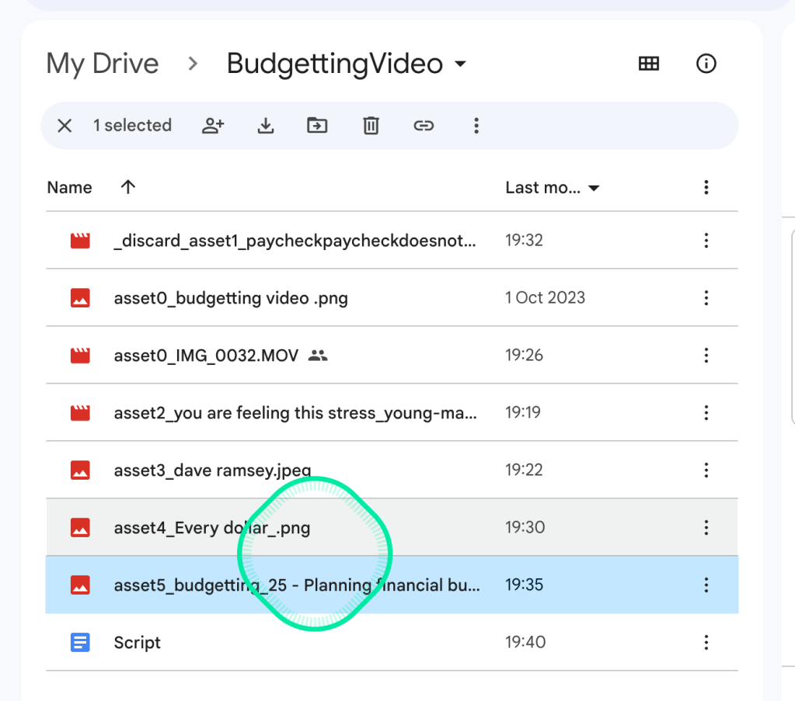Click the 19:30 modified time
The height and width of the screenshot is (701, 795).
click(525, 527)
